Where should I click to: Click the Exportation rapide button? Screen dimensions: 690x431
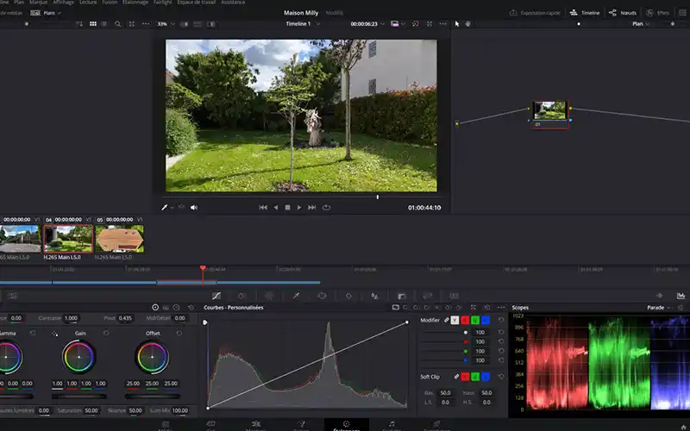pos(535,13)
